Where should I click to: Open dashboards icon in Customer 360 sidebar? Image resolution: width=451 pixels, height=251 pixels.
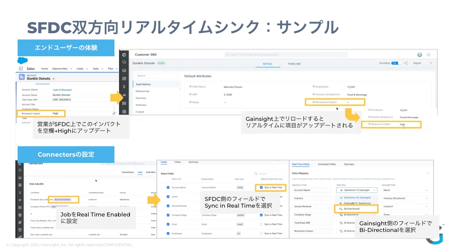[x=124, y=78]
